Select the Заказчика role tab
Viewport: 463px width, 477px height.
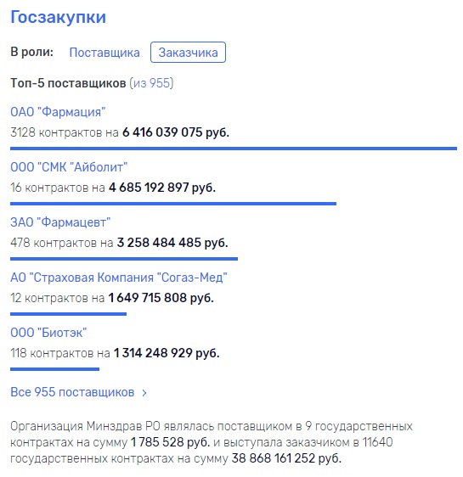188,53
